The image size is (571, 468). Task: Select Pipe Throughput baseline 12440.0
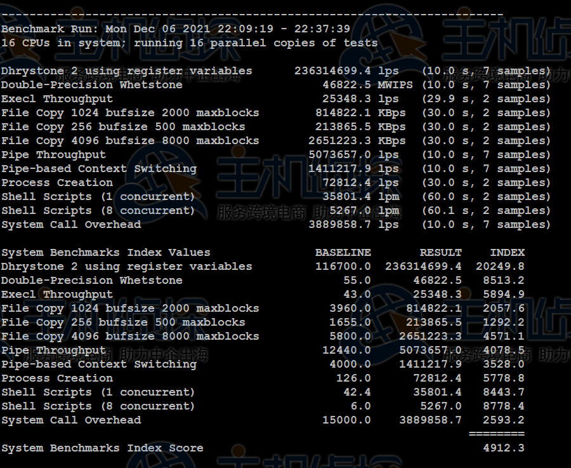(x=346, y=351)
